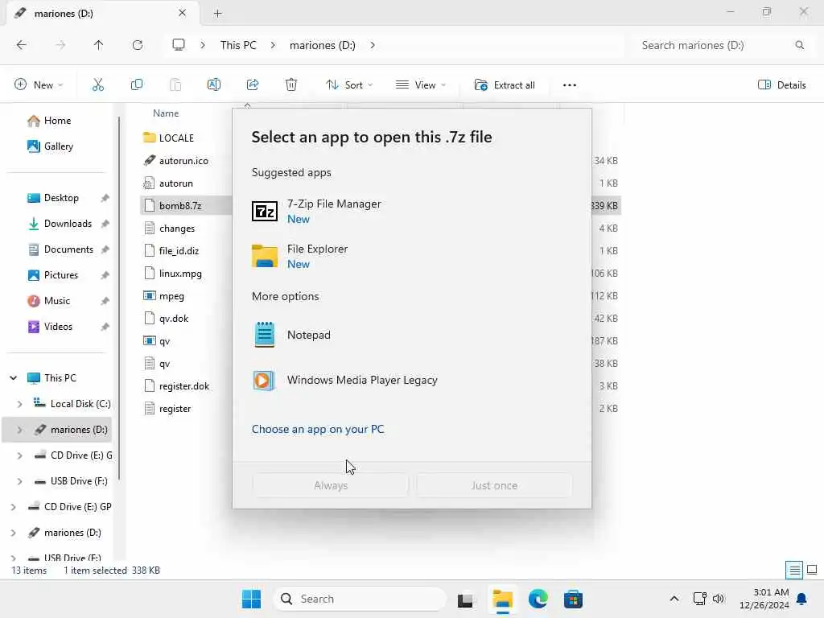Open Gallery in navigation pane

(x=58, y=146)
